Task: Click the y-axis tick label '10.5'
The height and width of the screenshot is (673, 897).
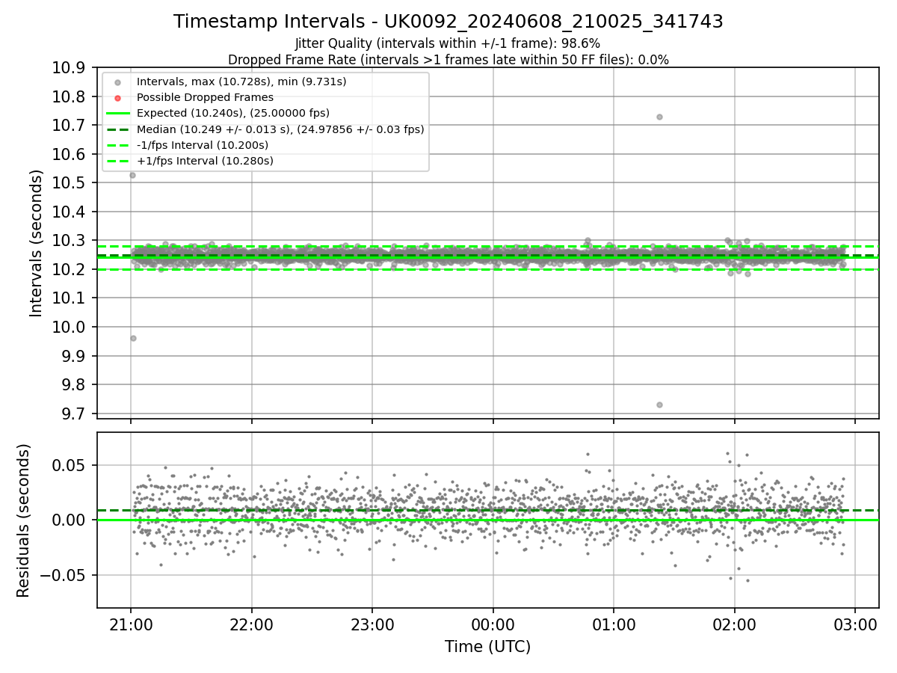Action: pyautogui.click(x=68, y=183)
